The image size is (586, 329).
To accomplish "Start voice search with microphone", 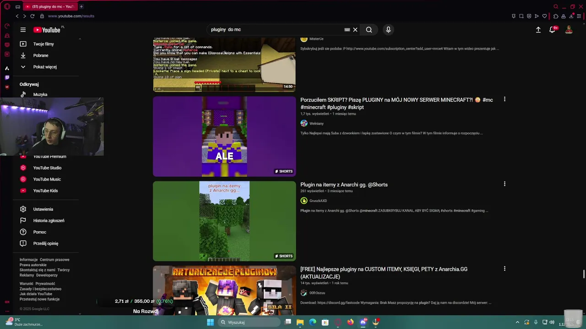I will pyautogui.click(x=388, y=30).
